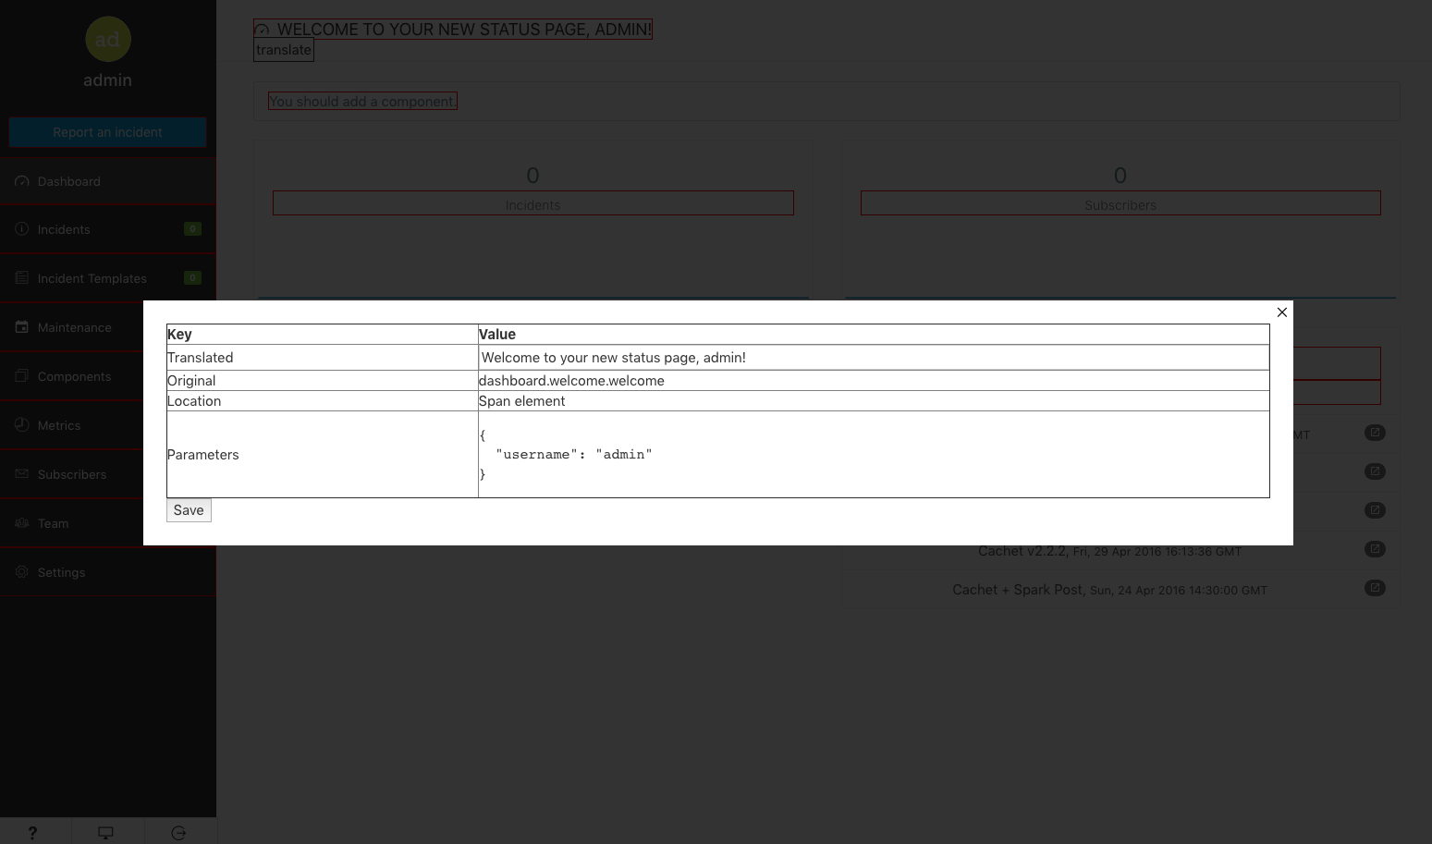
Task: Open Maintenance in the sidebar
Action: tap(72, 327)
